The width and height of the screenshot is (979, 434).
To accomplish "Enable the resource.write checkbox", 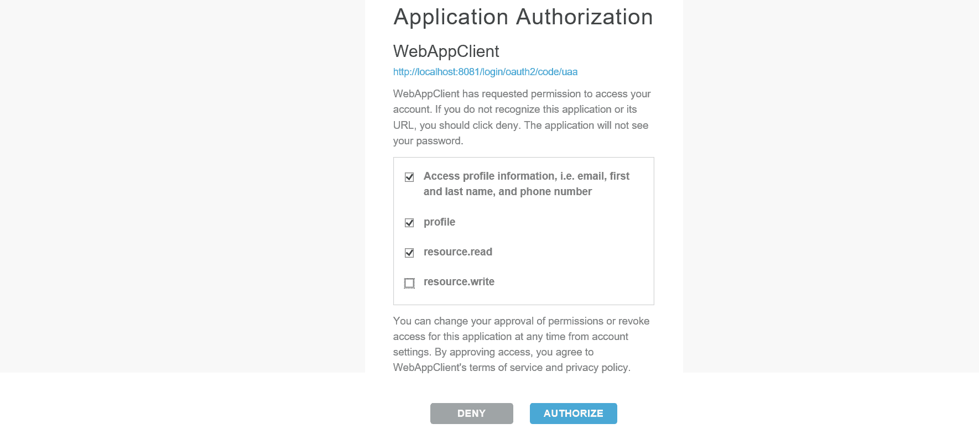I will pyautogui.click(x=409, y=283).
